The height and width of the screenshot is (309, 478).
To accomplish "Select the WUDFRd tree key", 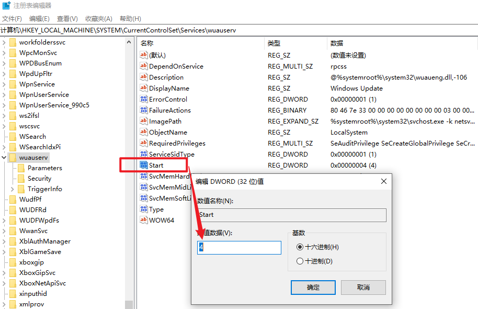I will pyautogui.click(x=32, y=210).
